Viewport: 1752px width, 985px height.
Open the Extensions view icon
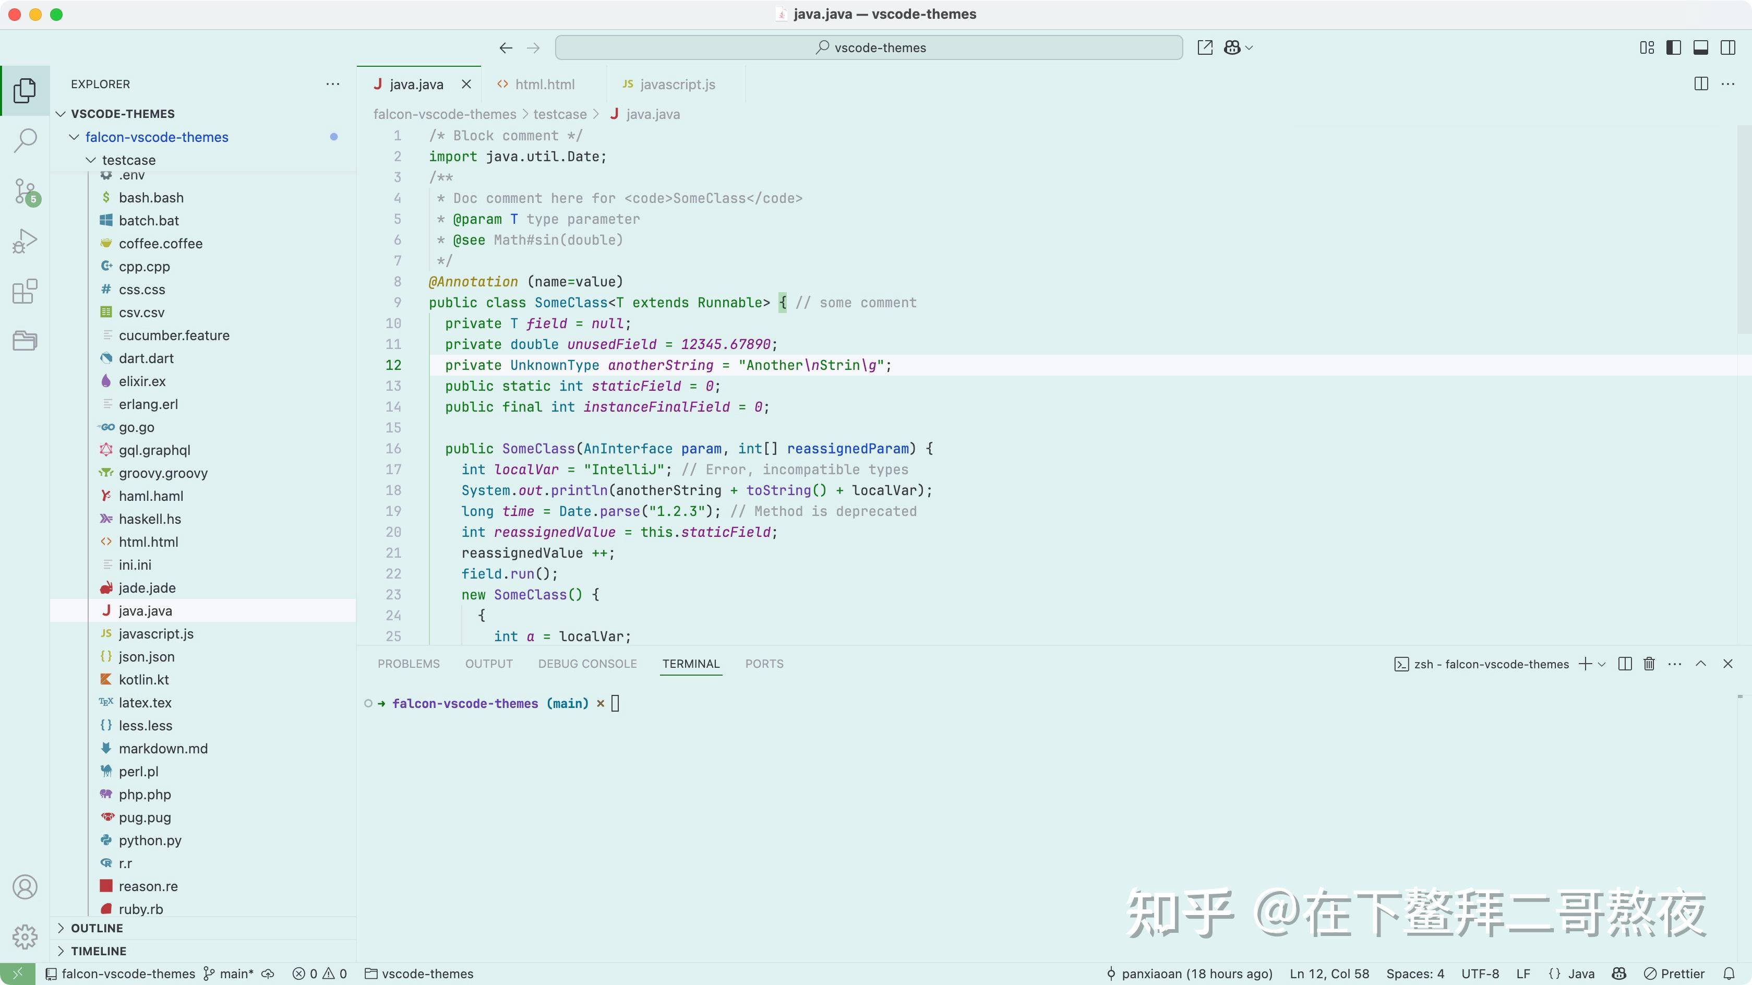(25, 291)
